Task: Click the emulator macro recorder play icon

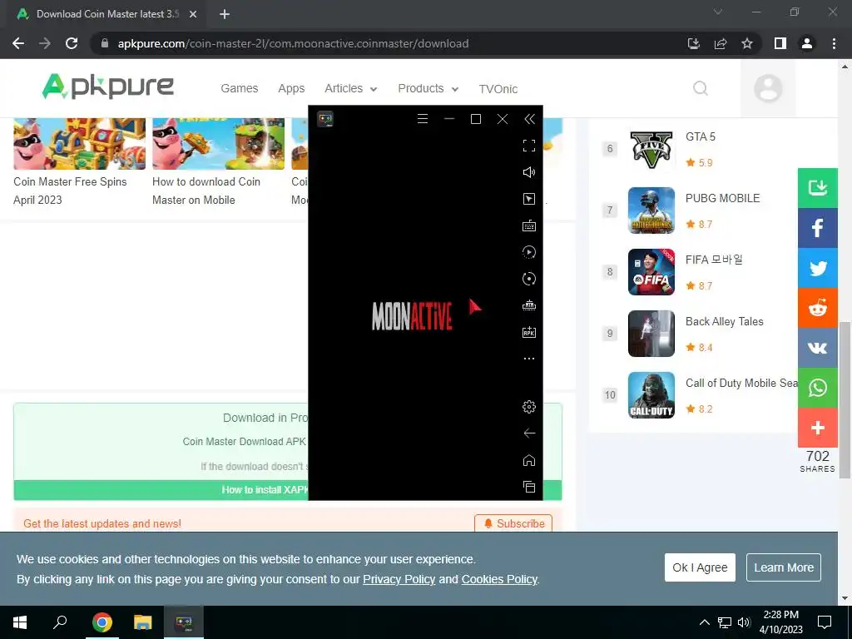Action: click(x=528, y=252)
